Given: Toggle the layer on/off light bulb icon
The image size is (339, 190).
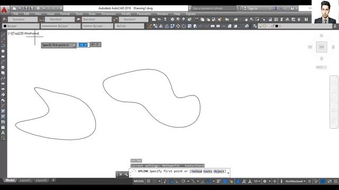Looking at the screenshot, I should coord(261,26).
